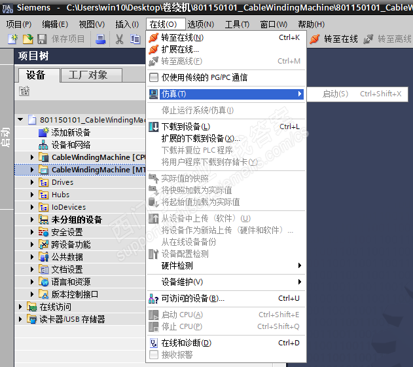Screen dimensions: 413x367
Task: Click the 添加新设备 add new device icon
Action: point(43,132)
